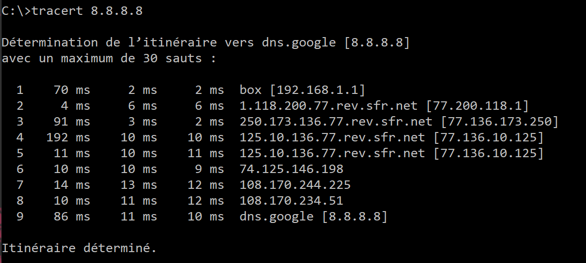This screenshot has width=586, height=263.
Task: Click the hop 5 hostname 125.10.136.77.rev.sfr.net
Action: (332, 153)
